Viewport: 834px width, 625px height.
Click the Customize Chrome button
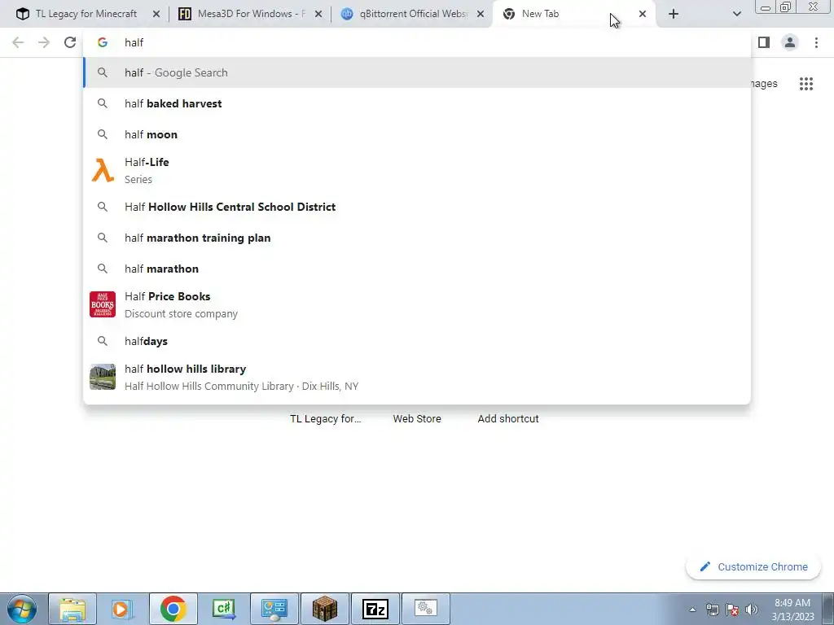(x=753, y=566)
